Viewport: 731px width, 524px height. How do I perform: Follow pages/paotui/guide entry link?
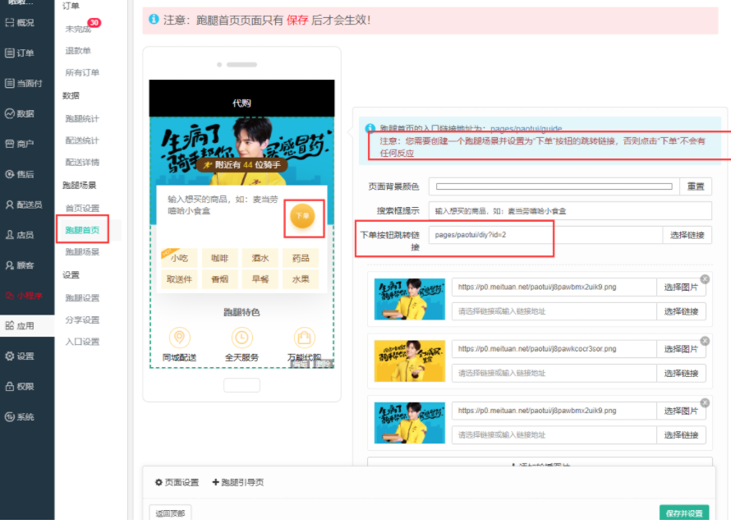(x=526, y=128)
